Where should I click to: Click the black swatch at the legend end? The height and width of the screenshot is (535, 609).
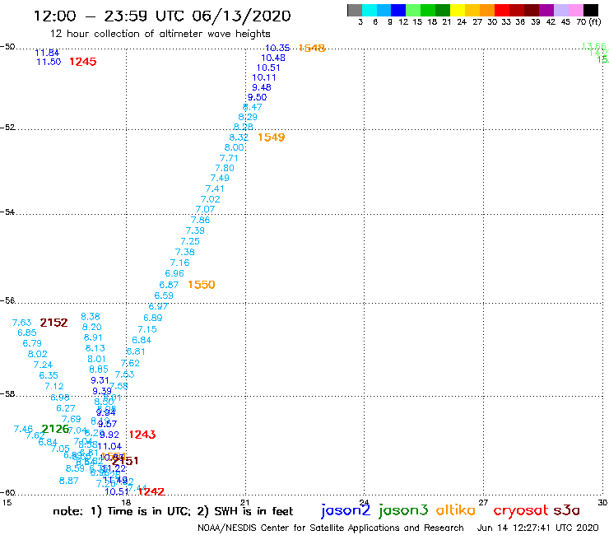(591, 10)
